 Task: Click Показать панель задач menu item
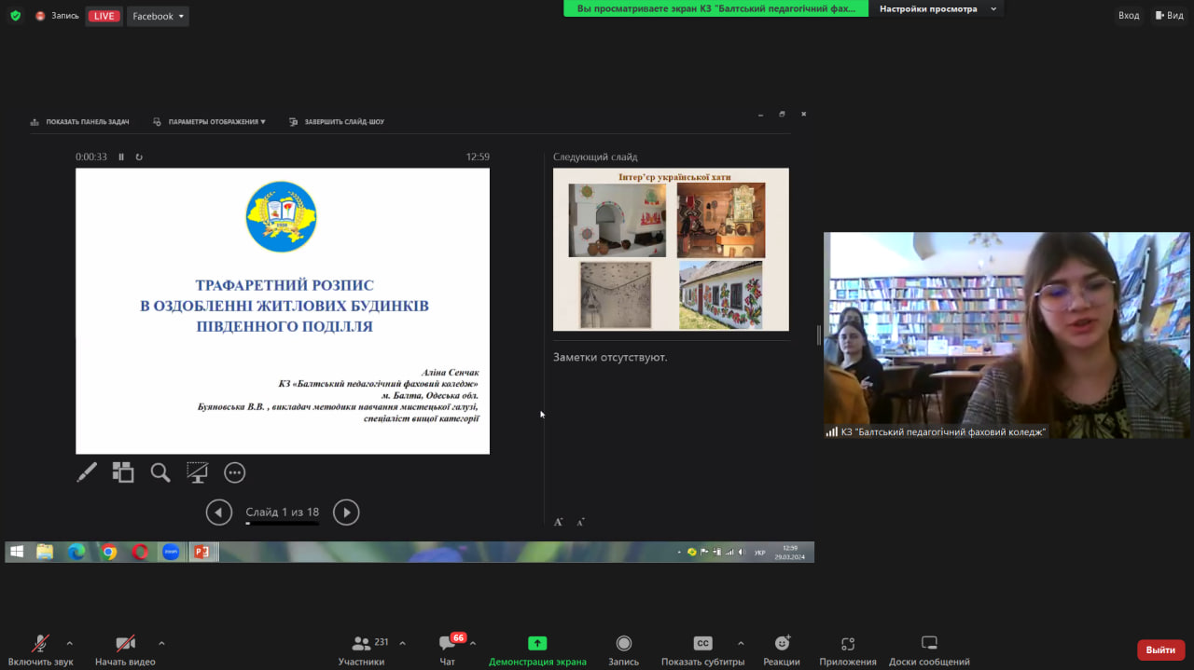tap(82, 121)
